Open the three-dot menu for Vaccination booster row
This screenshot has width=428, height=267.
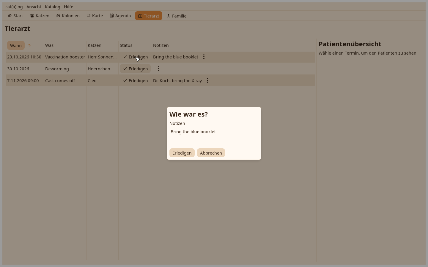[x=204, y=57]
